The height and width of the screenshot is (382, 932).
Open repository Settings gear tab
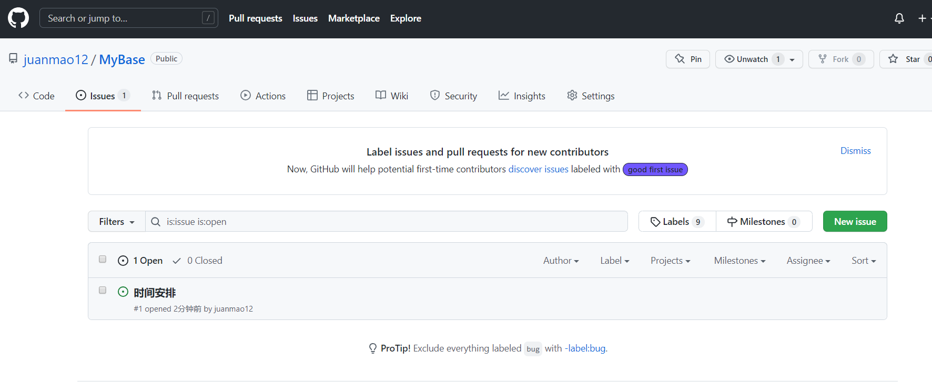pyautogui.click(x=591, y=96)
